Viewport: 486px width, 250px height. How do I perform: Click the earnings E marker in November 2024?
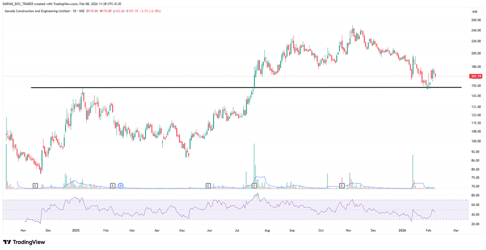click(35, 185)
